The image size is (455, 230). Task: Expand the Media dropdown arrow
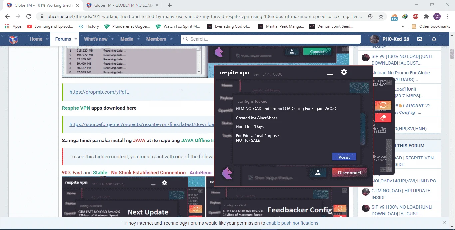(138, 39)
